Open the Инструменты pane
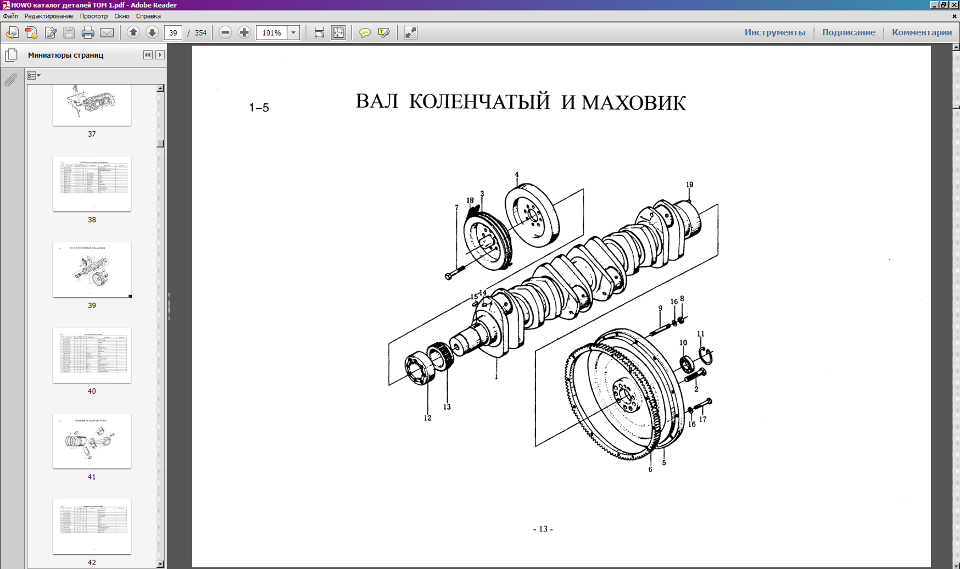The width and height of the screenshot is (960, 569). pyautogui.click(x=774, y=32)
